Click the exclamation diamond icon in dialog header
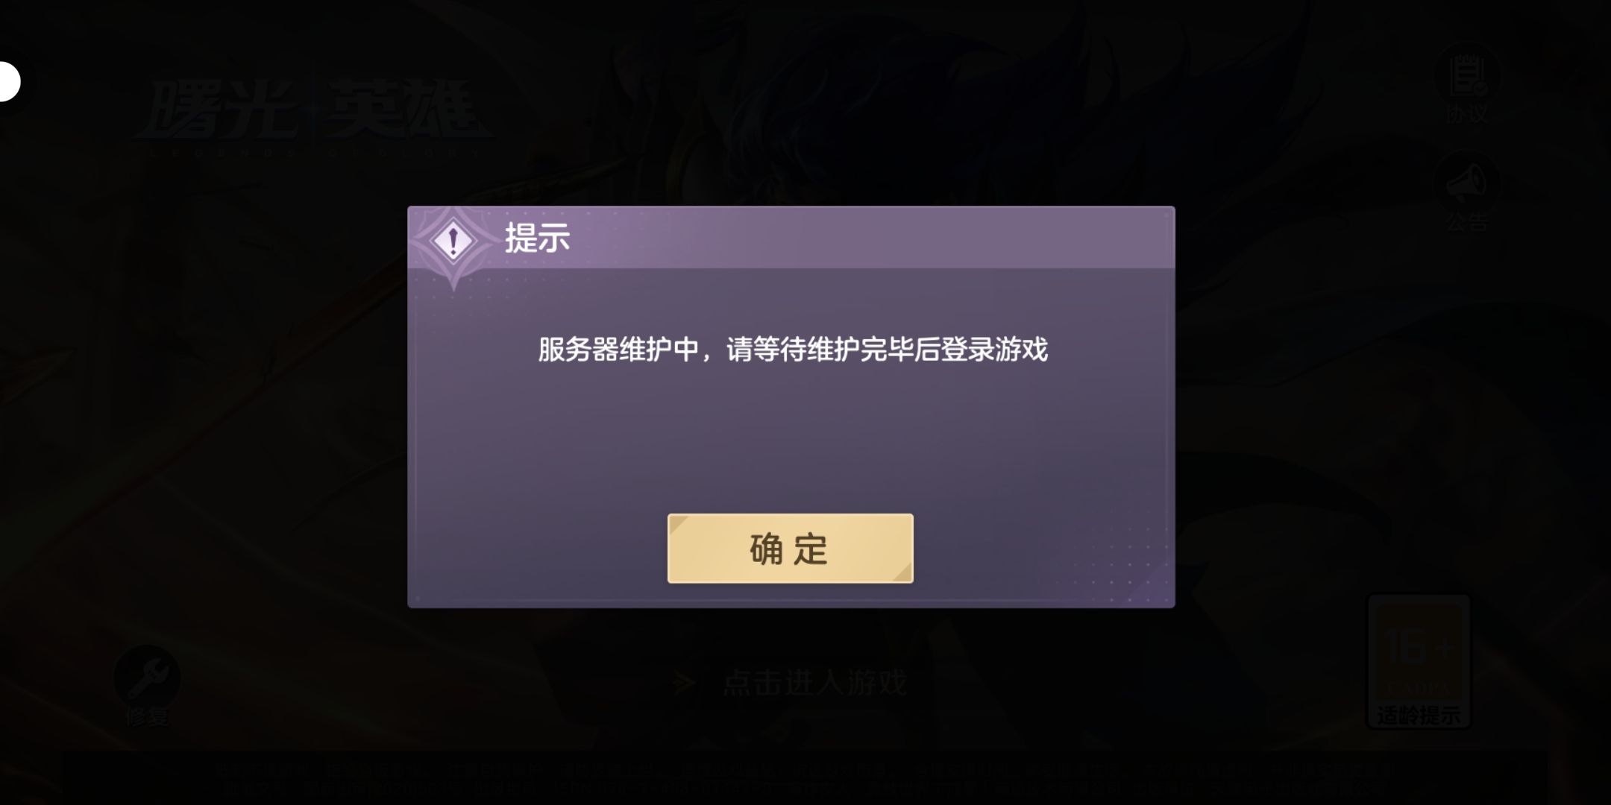The width and height of the screenshot is (1611, 805). (453, 241)
